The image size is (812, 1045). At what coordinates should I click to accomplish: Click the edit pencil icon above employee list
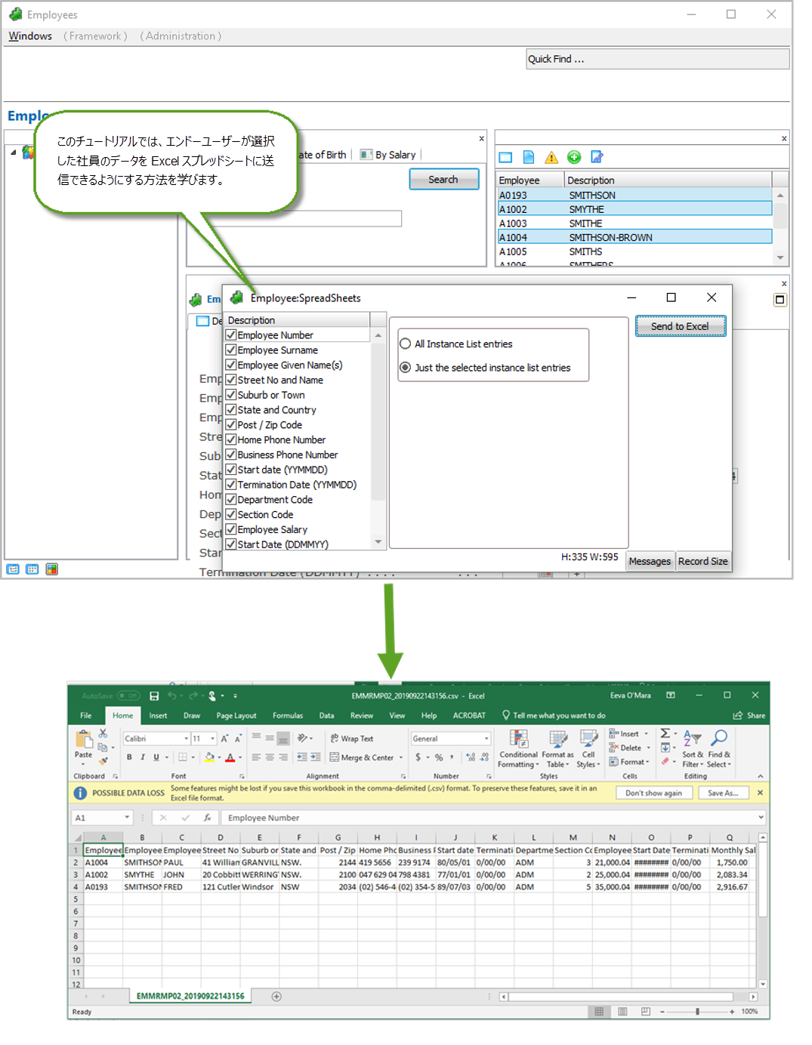point(597,157)
